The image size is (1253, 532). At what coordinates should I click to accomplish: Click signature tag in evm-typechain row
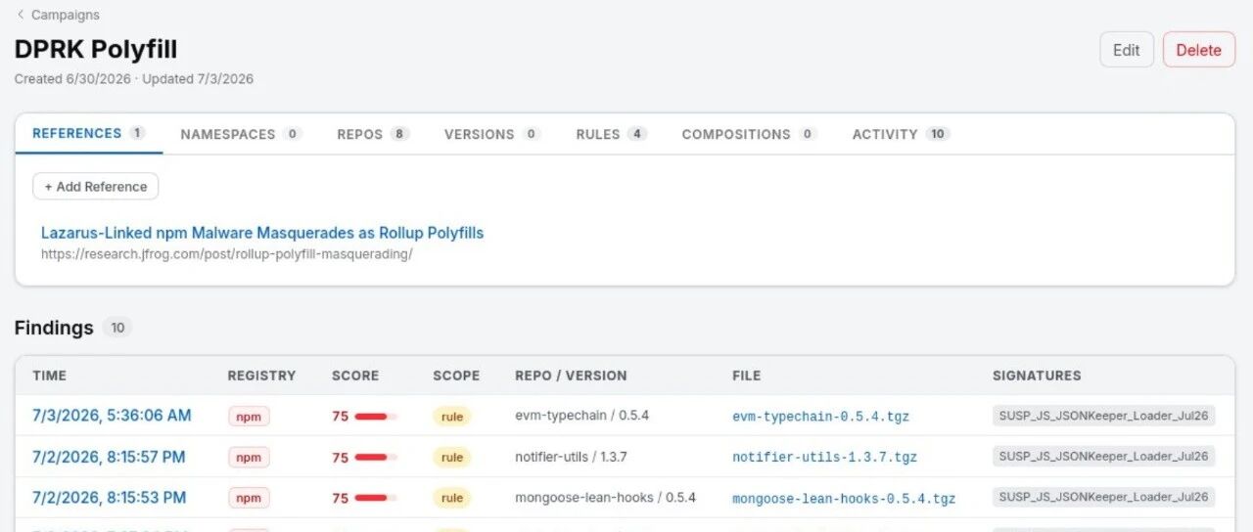pyautogui.click(x=1103, y=416)
